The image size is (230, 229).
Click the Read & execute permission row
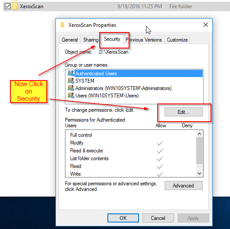[130, 151]
